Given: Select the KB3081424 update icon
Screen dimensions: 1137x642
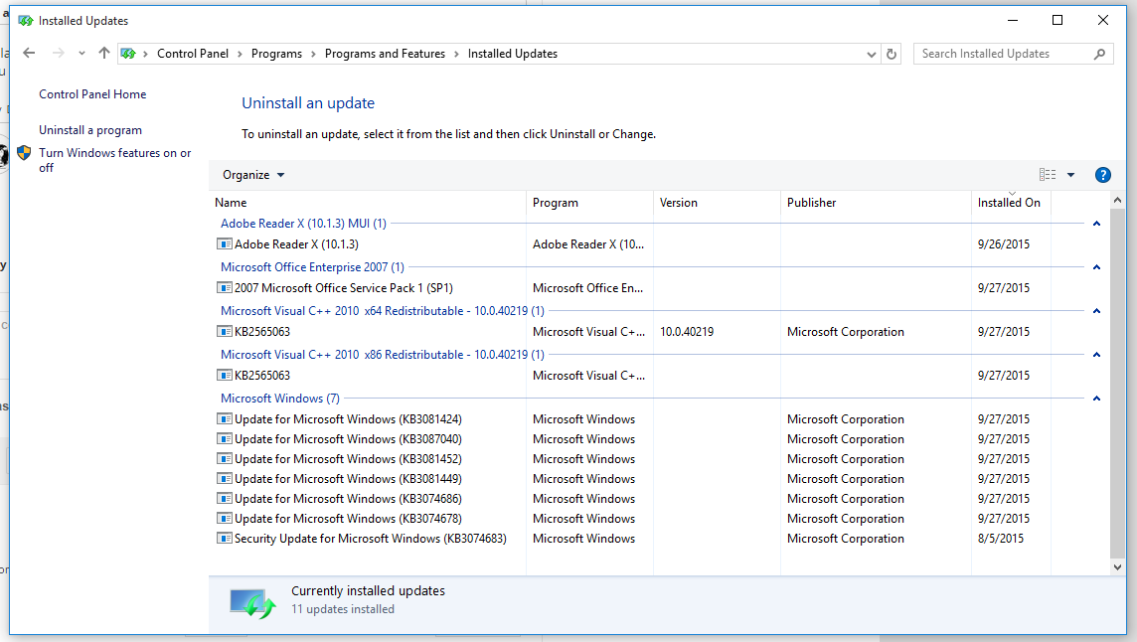Looking at the screenshot, I should 224,419.
